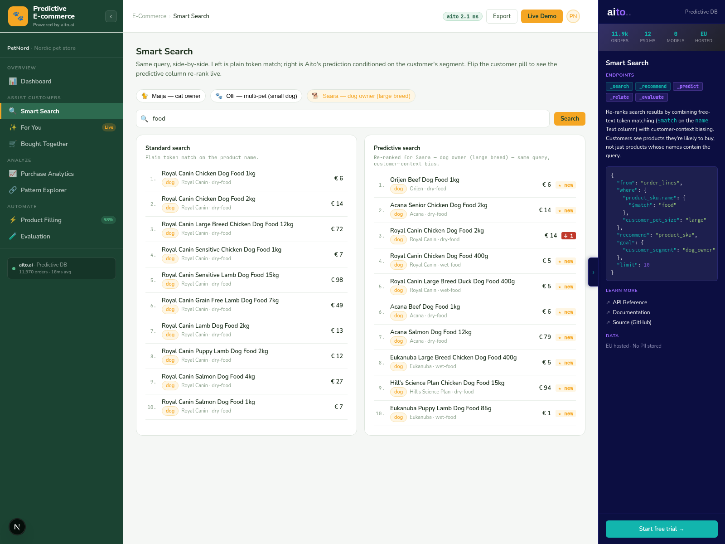Screen dimensions: 725x544
Task: Click the orange Search button
Action: (x=570, y=119)
